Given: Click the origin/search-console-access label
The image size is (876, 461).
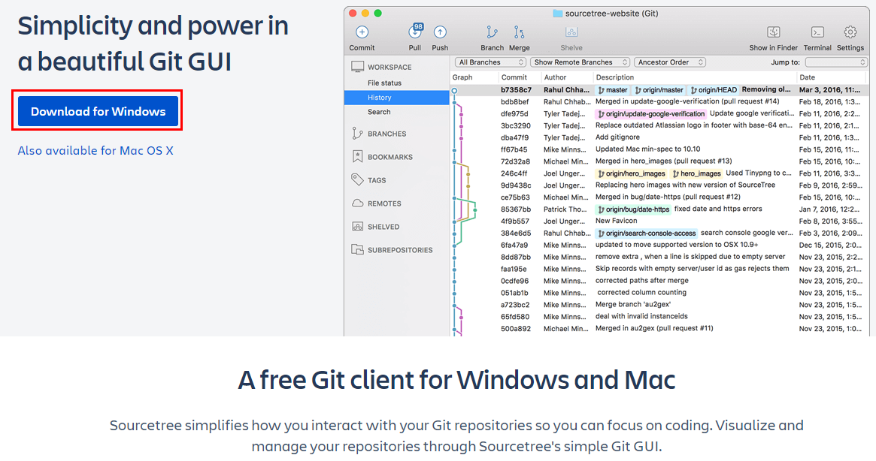Looking at the screenshot, I should point(647,234).
